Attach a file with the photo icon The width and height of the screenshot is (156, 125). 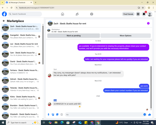pyautogui.click(x=53, y=115)
